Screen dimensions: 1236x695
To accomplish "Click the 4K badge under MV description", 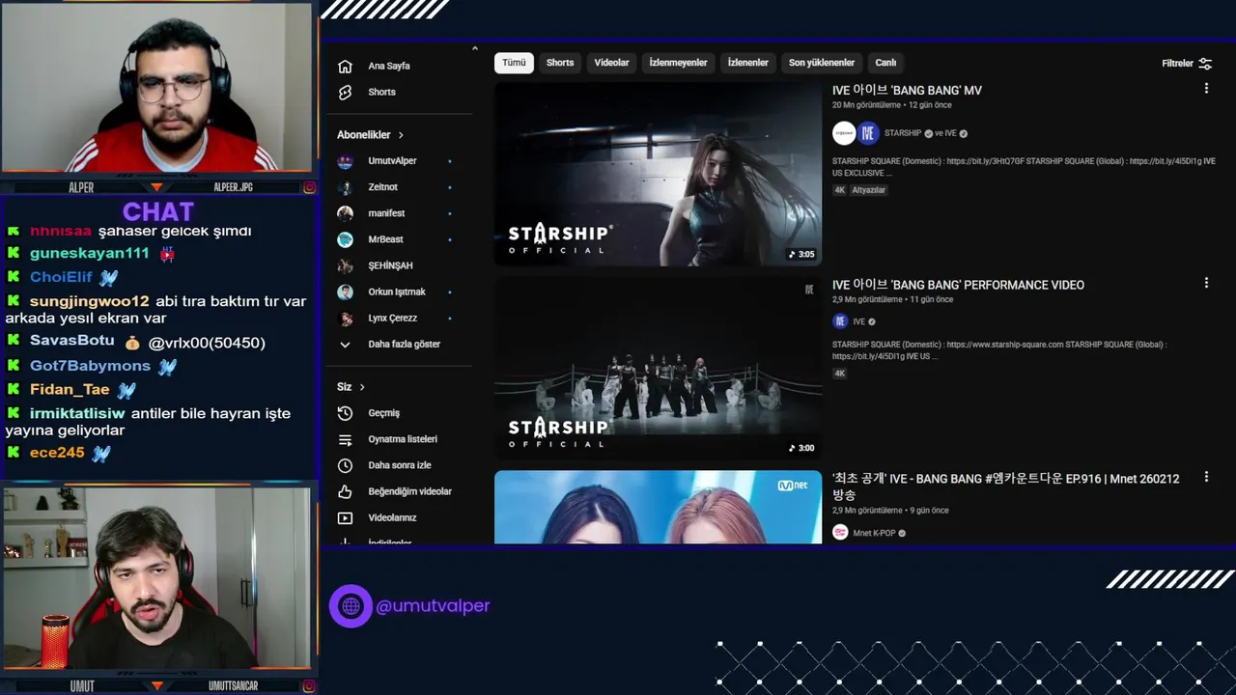I will point(840,190).
